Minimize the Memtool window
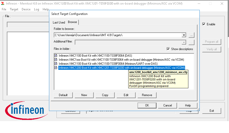 click(199, 4)
